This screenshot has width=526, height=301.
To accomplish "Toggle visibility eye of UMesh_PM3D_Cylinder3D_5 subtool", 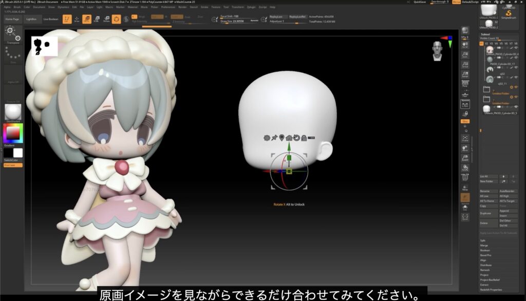I will point(516,107).
